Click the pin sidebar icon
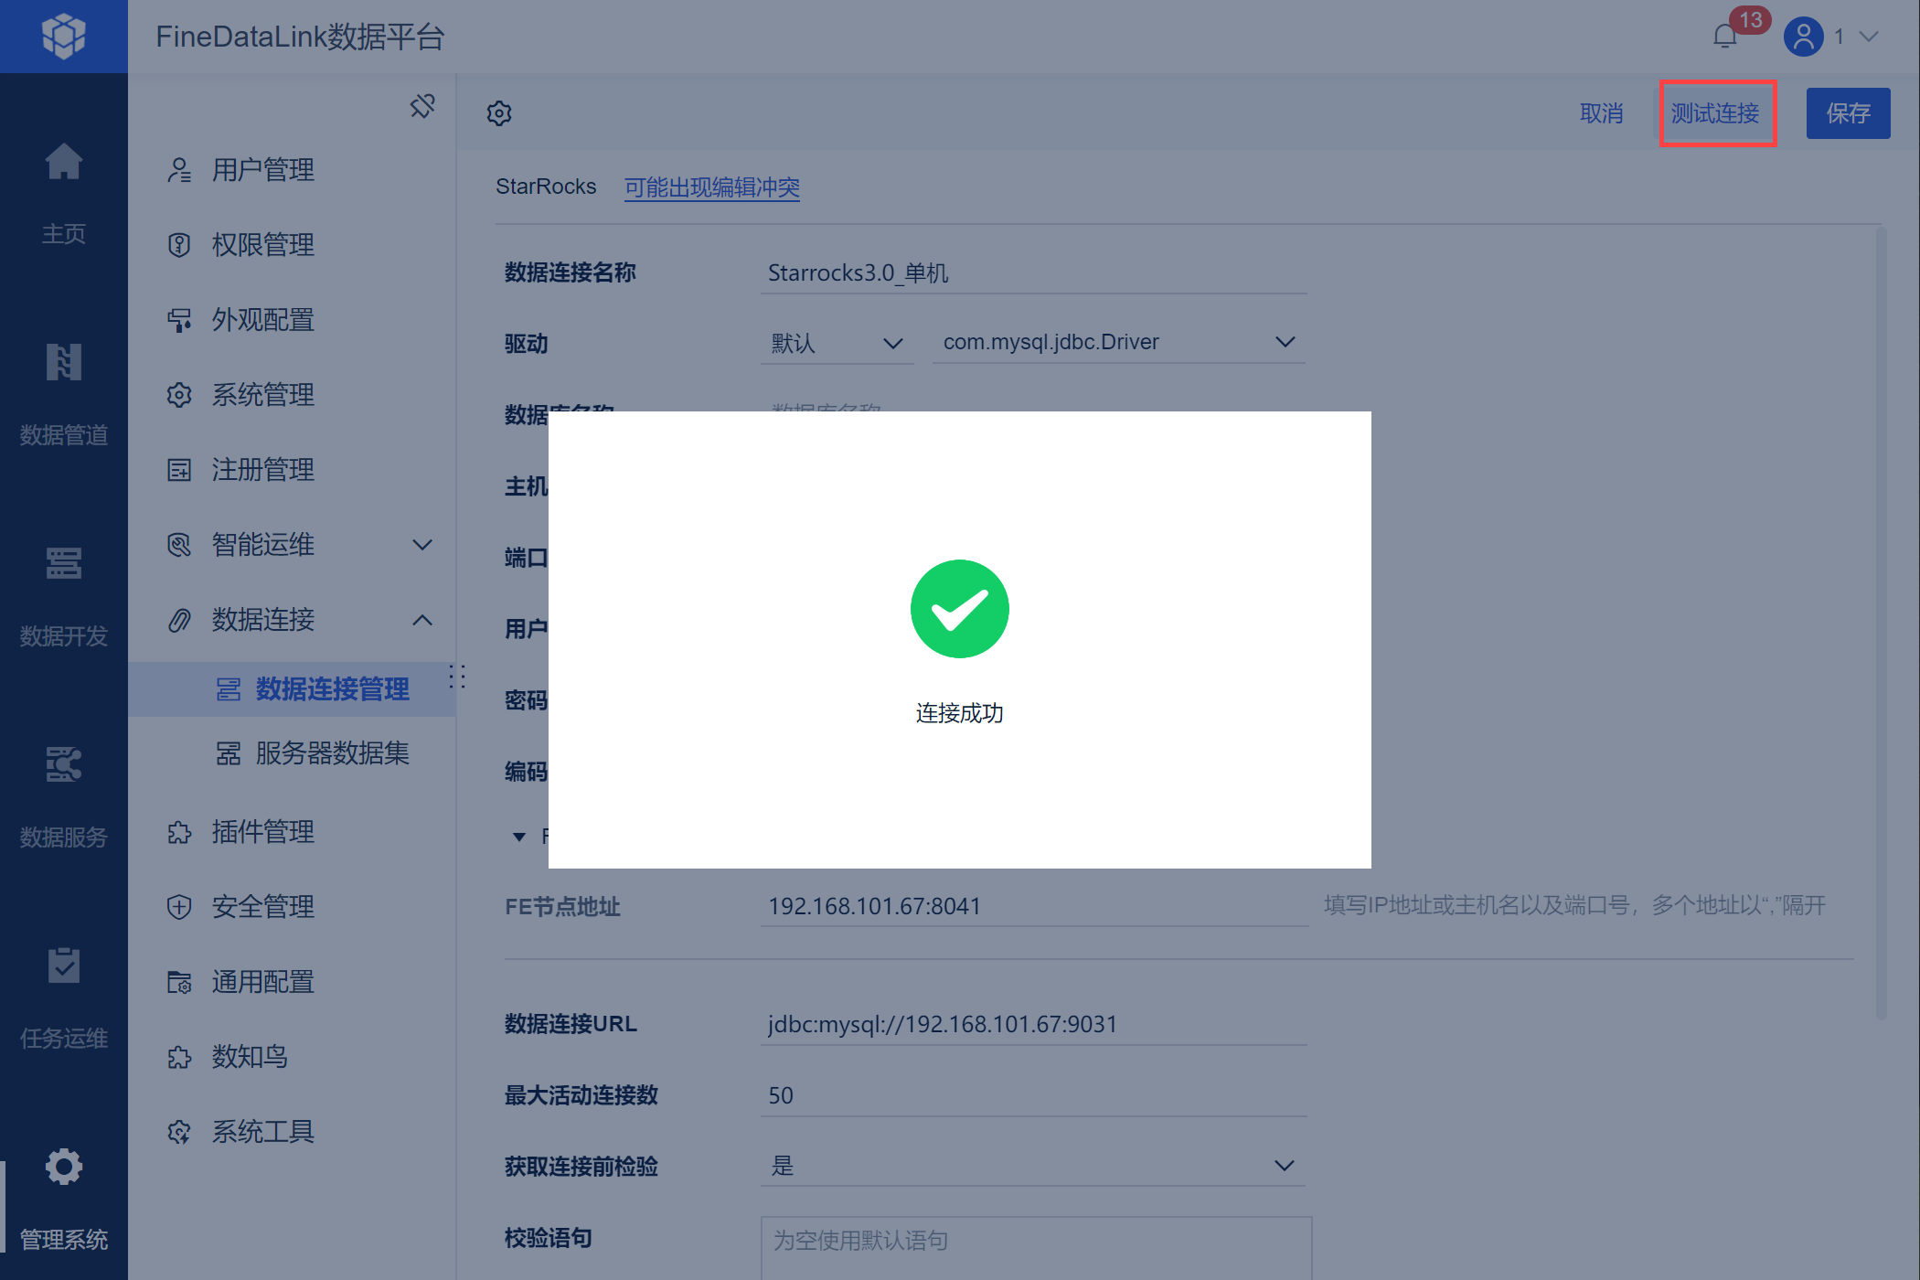The width and height of the screenshot is (1920, 1280). tap(422, 106)
